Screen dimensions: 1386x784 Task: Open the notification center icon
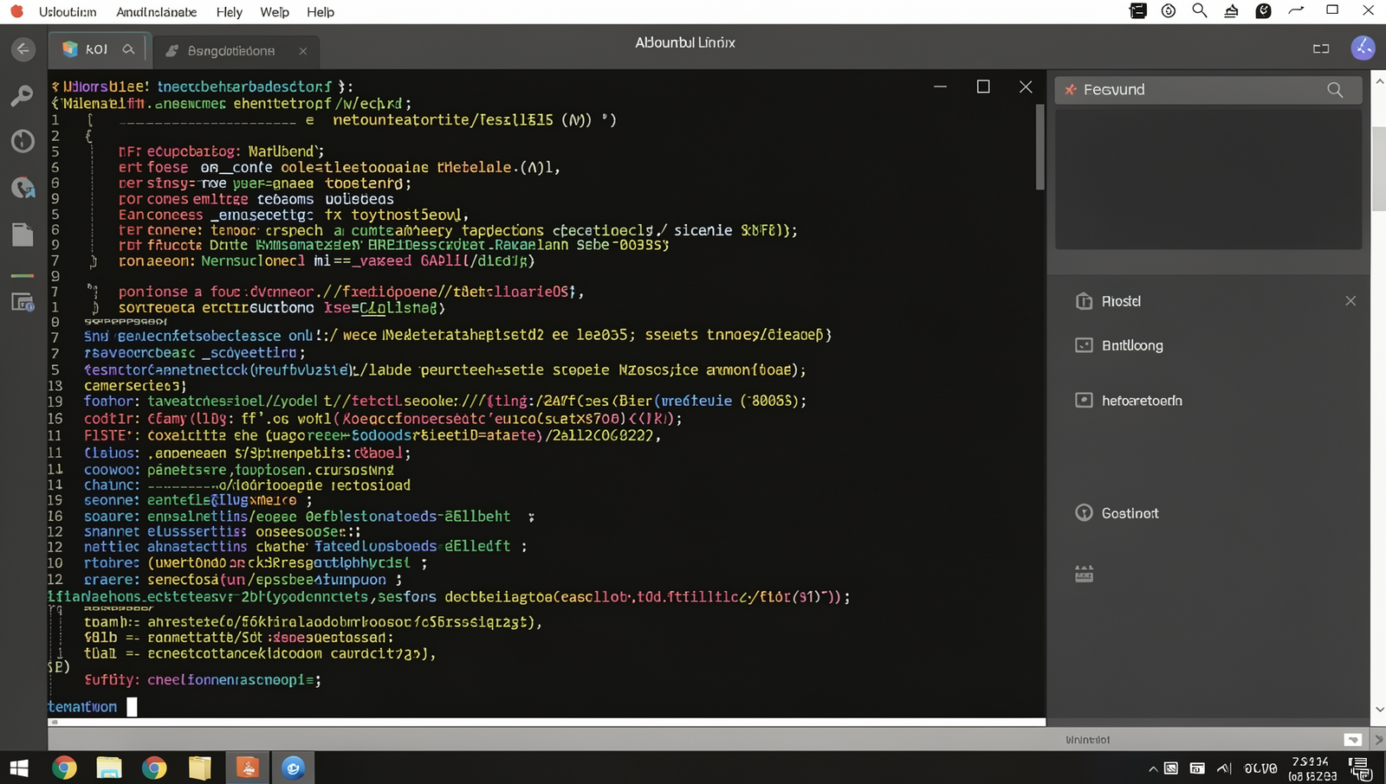coord(1361,768)
